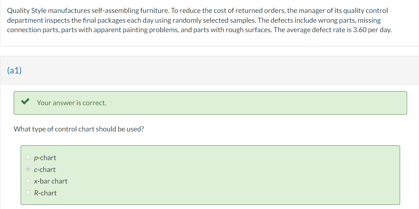Click the control chart question text

[x=79, y=129]
